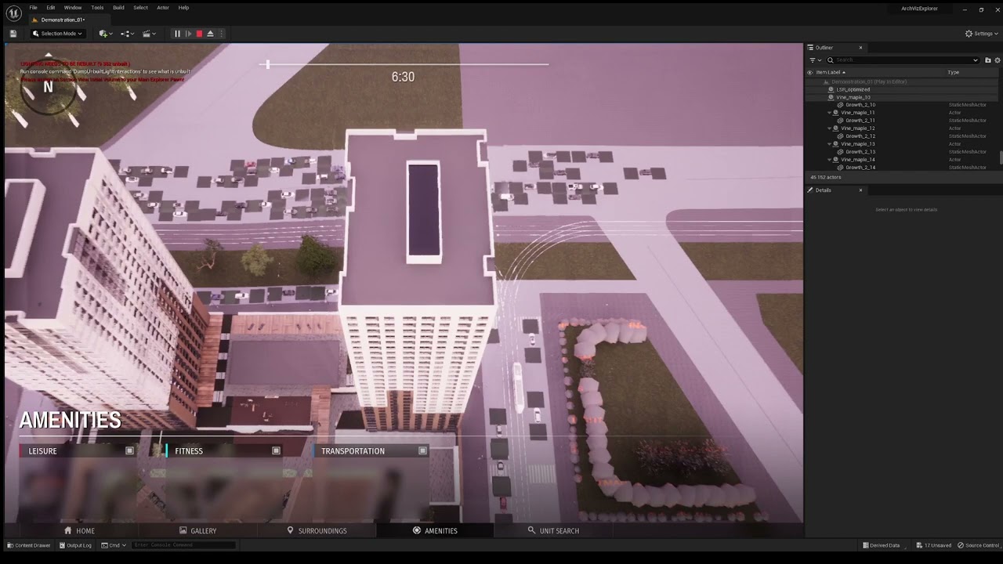1003x564 pixels.
Task: Open the Help menu
Action: click(x=183, y=8)
